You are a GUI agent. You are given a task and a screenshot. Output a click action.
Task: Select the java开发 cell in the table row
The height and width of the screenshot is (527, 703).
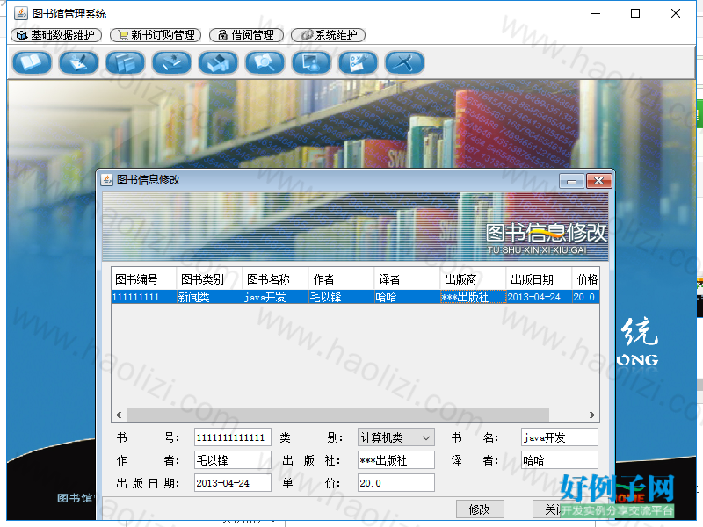(275, 297)
